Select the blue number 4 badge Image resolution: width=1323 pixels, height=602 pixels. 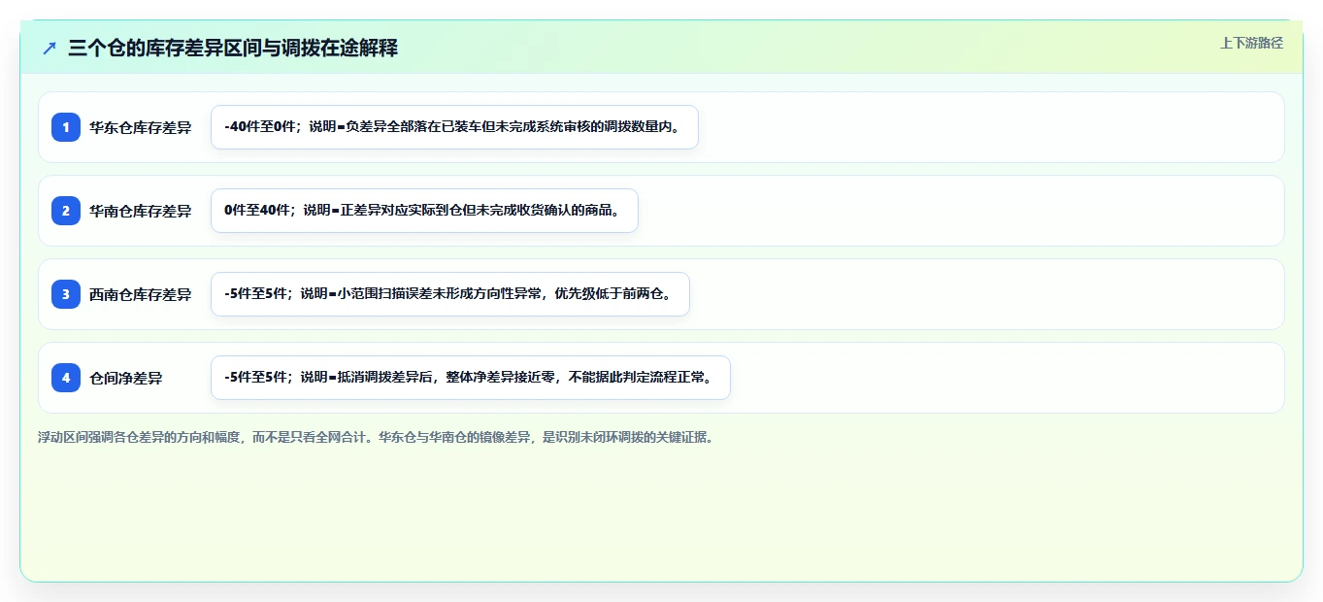click(x=66, y=378)
